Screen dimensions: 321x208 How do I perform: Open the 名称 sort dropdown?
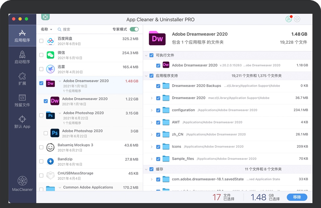(46, 29)
